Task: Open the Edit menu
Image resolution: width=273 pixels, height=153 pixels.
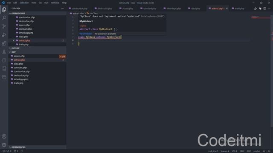Action: [x=15, y=3]
